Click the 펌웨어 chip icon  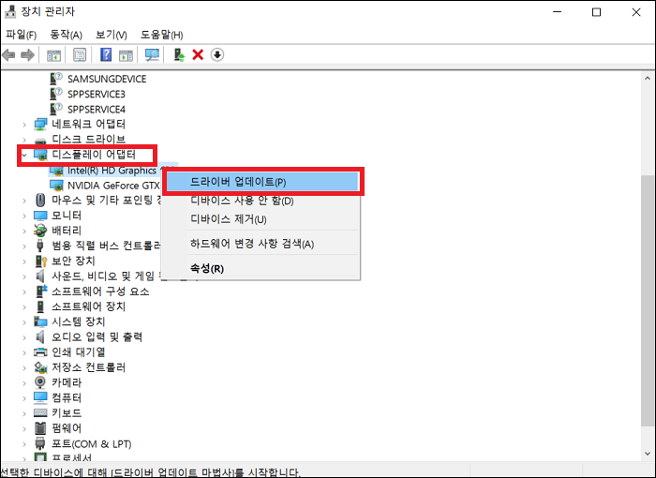coord(40,428)
